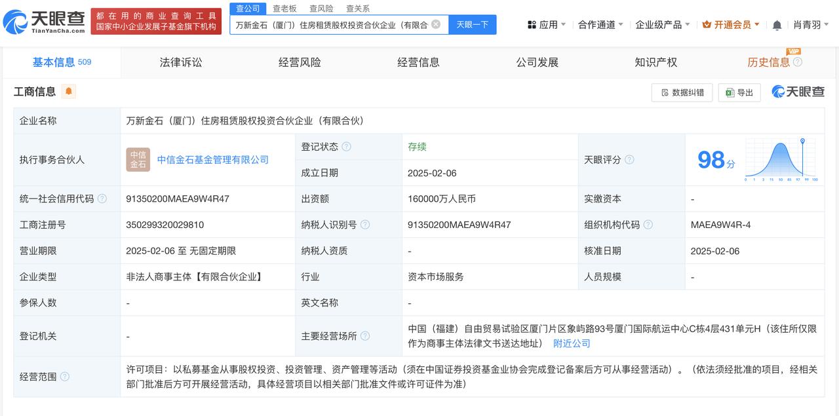Open the 中信金石基金管理有限公司 link
This screenshot has width=839, height=416.
click(x=213, y=160)
